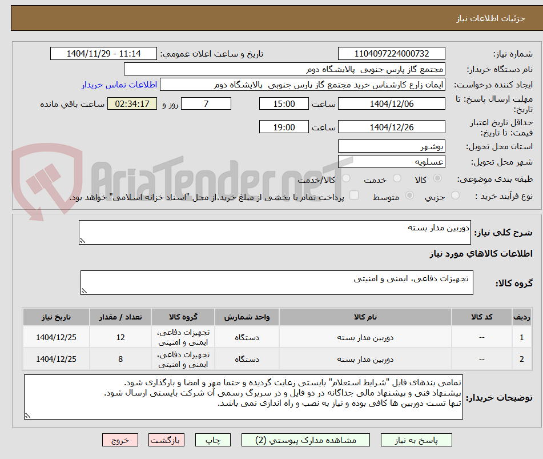543x459 pixels.
Task: Select the کالا radio button
Action: (437, 178)
